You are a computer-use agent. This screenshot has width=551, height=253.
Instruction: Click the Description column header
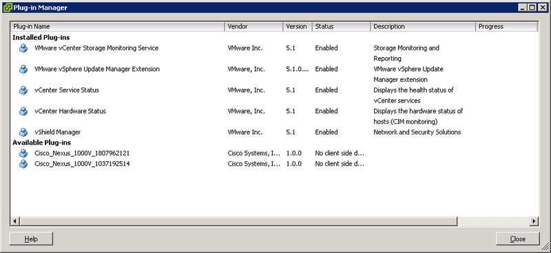pyautogui.click(x=423, y=26)
